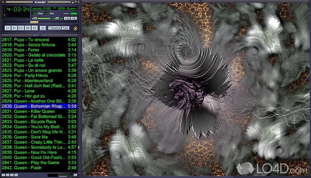Click the Winamp main window title bar

[40, 2]
